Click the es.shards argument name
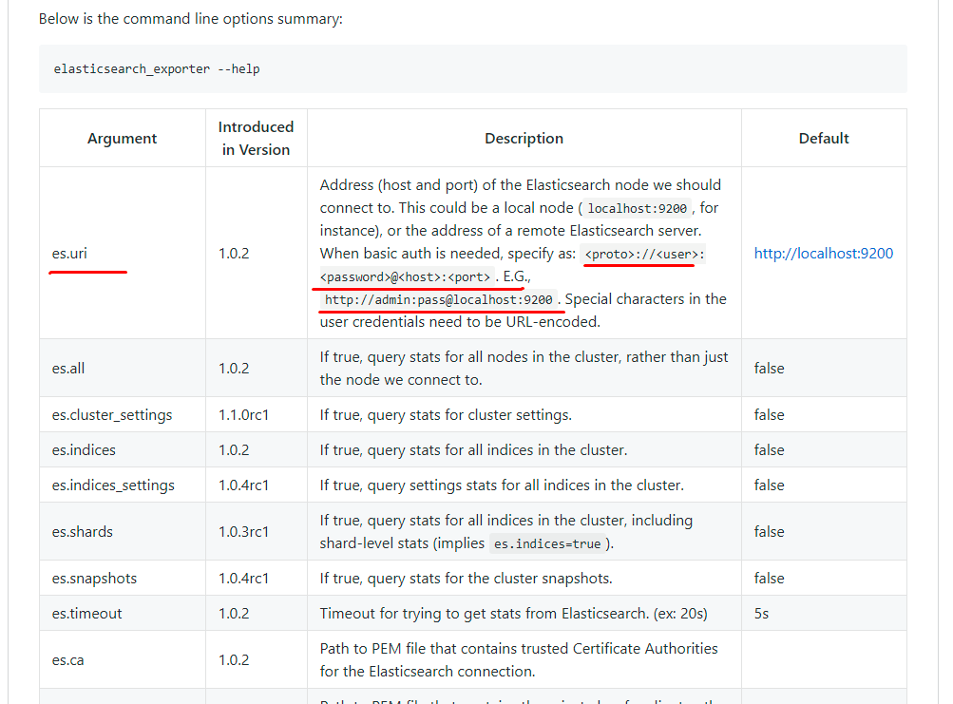 [x=82, y=532]
